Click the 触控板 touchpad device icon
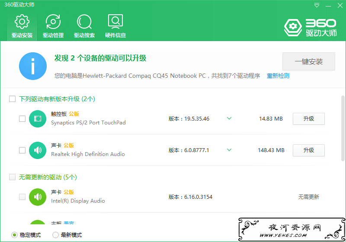Screen dimensions: 346x242 tap(38, 119)
